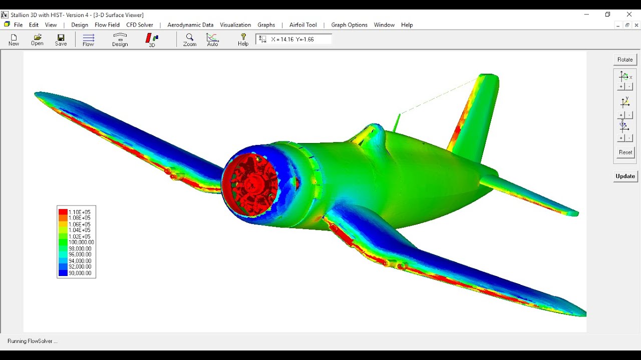Open the Graphs menu
641x360 pixels.
266,25
